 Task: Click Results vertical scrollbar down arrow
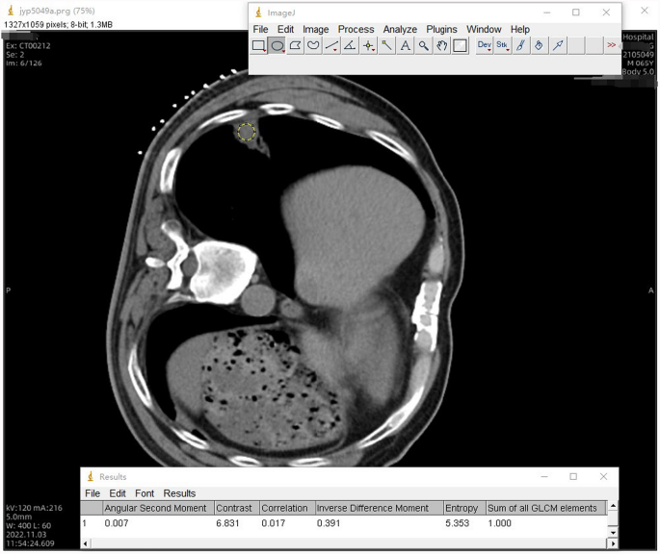click(x=614, y=533)
